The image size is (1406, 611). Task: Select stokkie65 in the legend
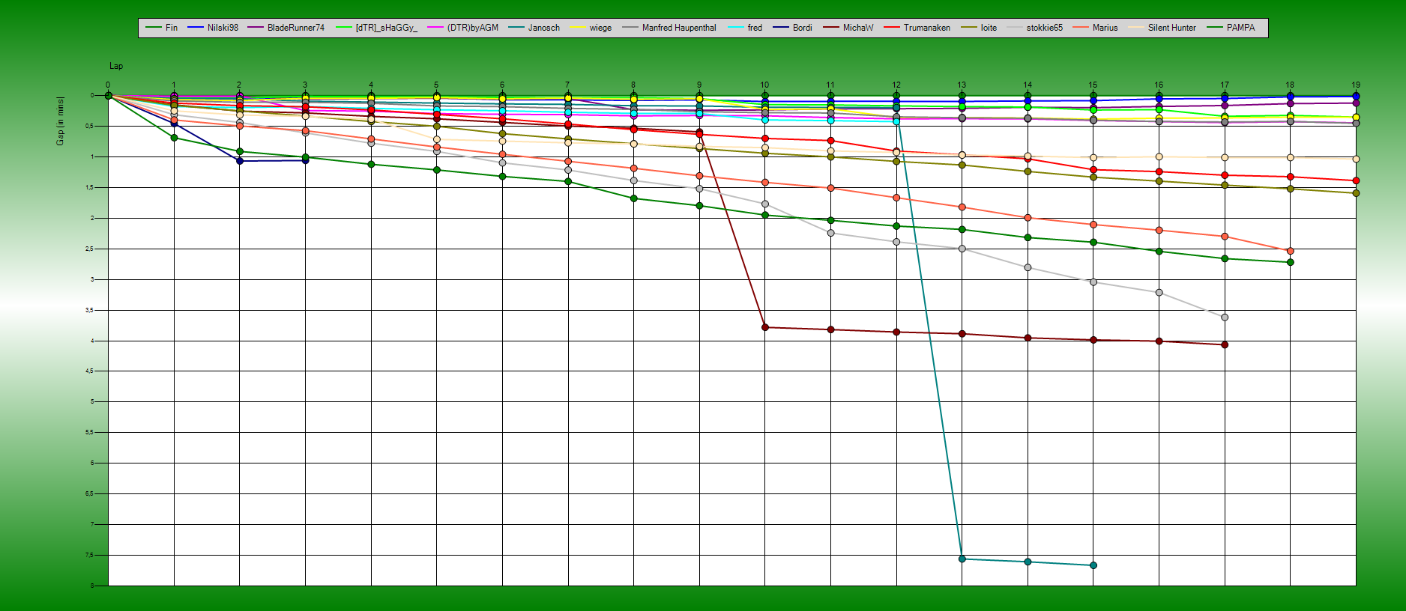(1035, 28)
